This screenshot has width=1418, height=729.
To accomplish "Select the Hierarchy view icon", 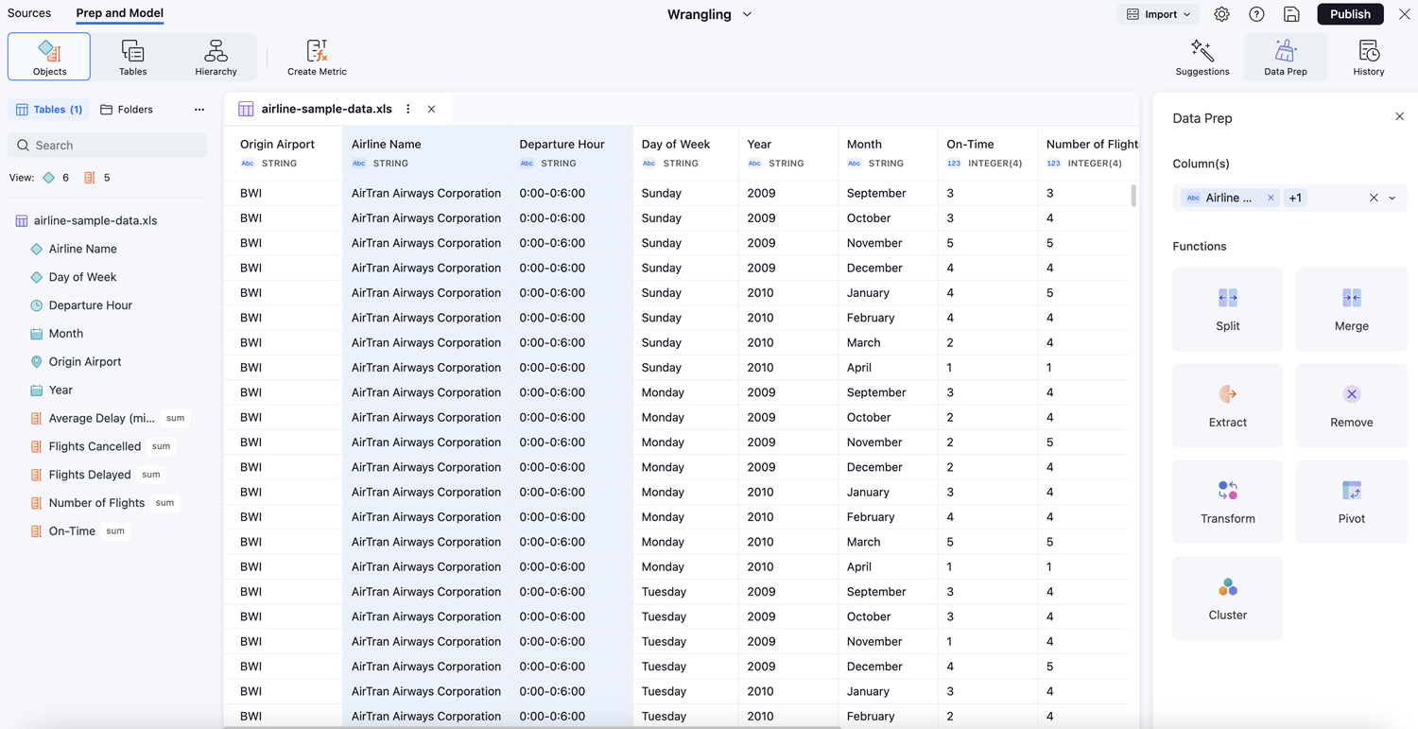I will coord(216,57).
